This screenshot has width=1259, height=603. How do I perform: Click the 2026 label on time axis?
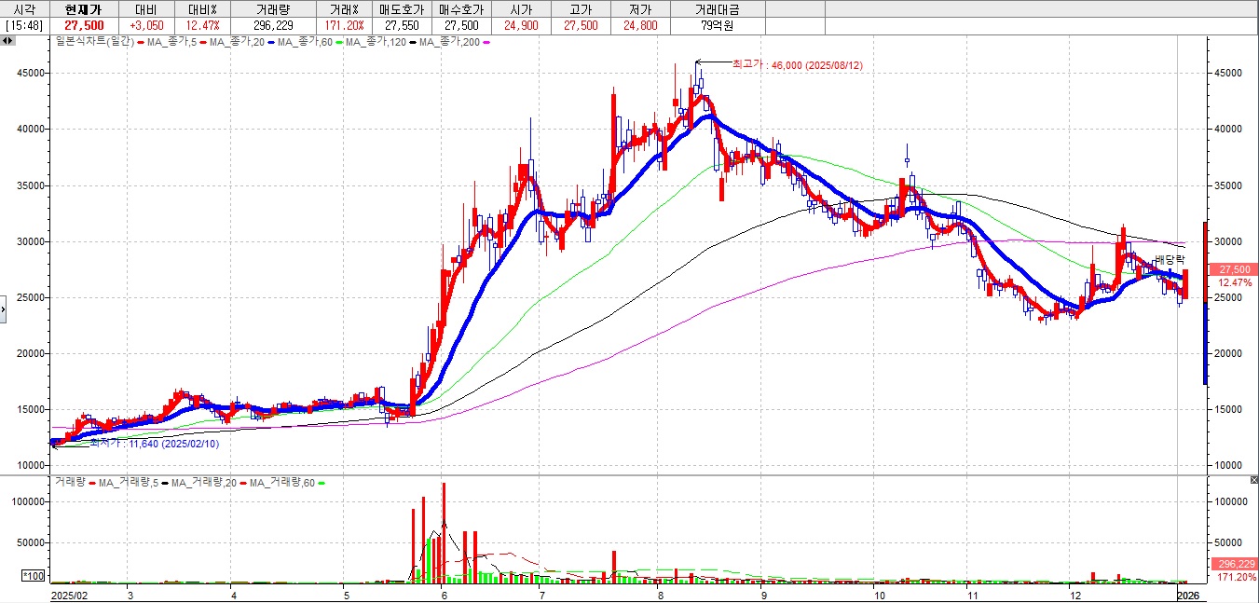click(1188, 594)
